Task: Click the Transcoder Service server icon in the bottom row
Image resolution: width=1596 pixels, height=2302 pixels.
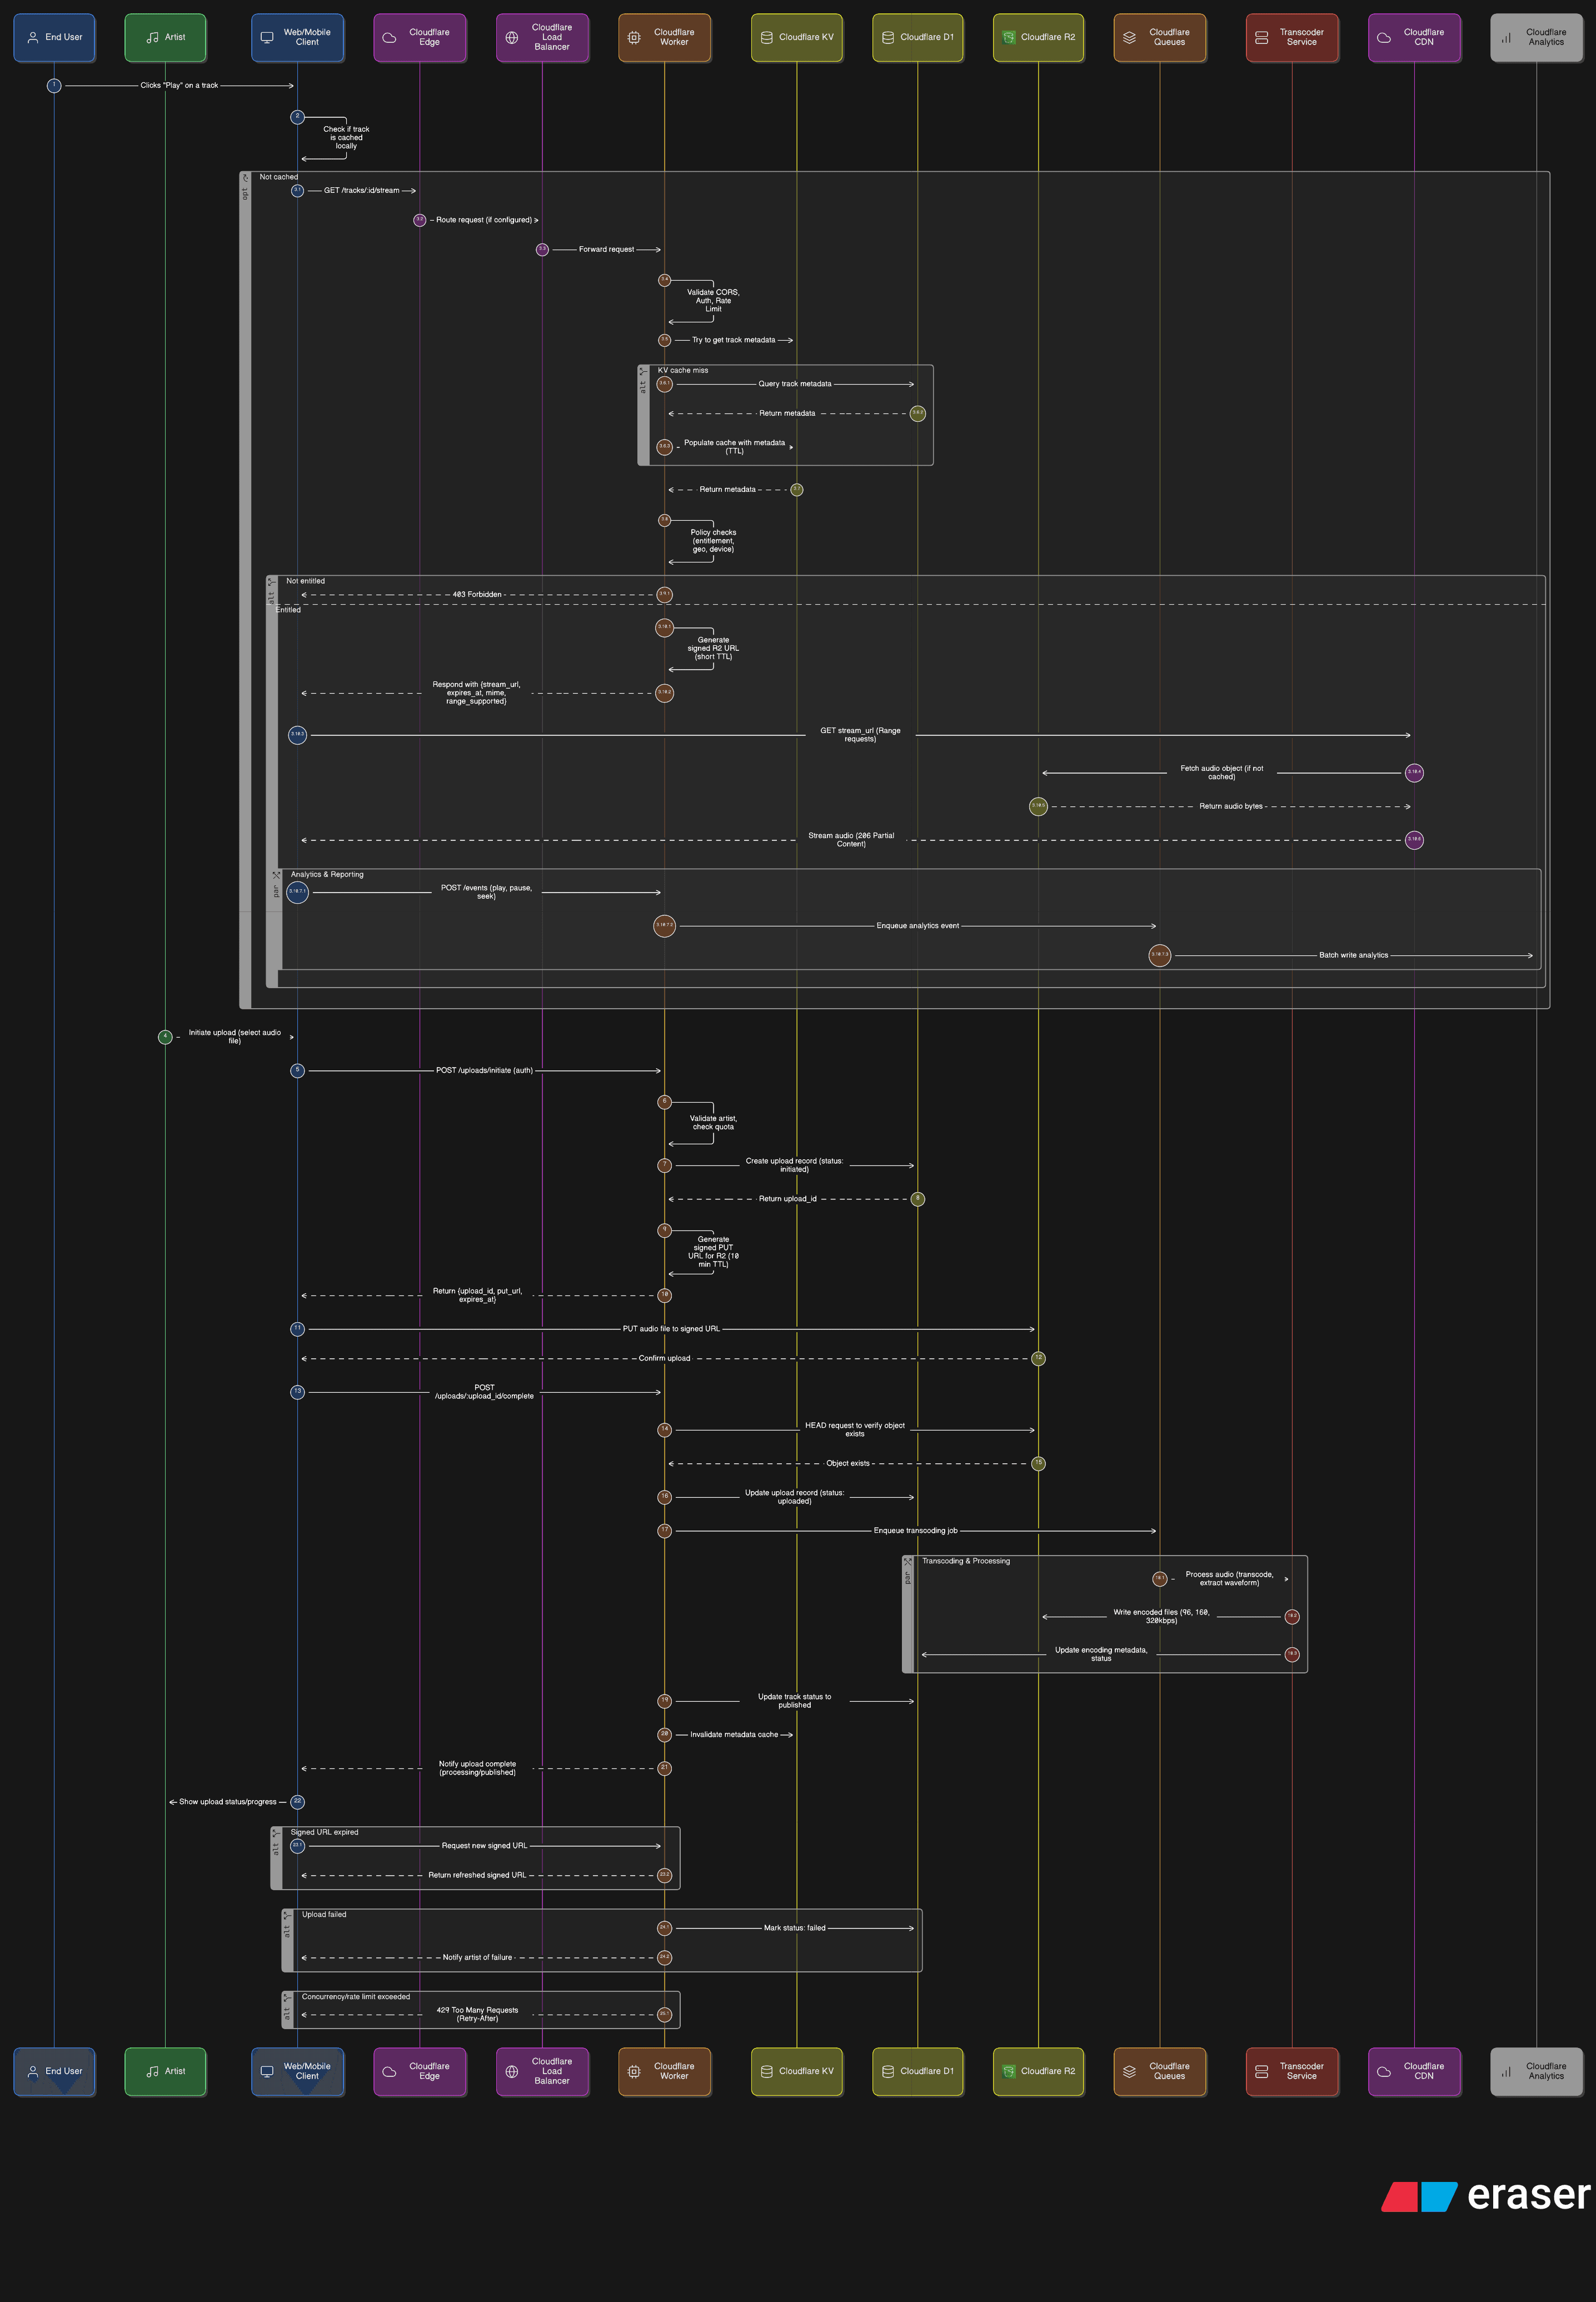Action: coord(1262,2071)
